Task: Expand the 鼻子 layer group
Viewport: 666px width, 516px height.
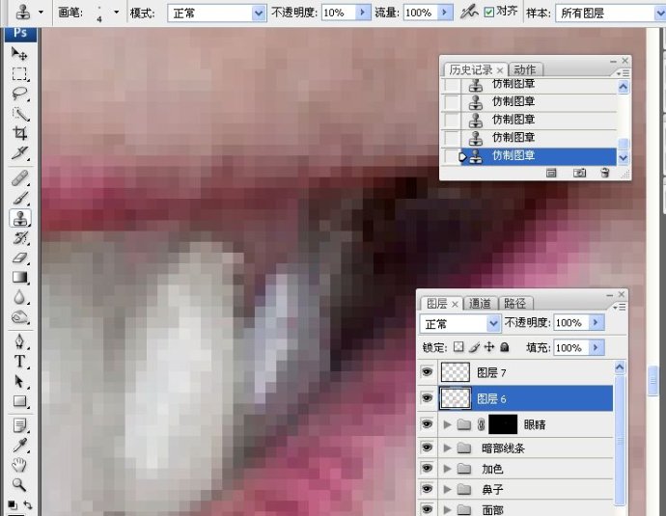Action: pos(447,489)
